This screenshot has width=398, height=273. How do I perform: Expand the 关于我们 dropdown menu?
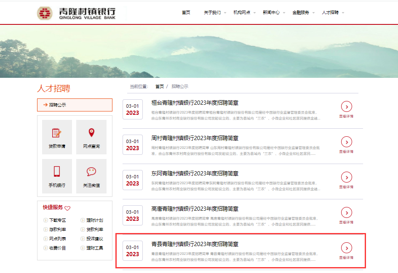[214, 13]
